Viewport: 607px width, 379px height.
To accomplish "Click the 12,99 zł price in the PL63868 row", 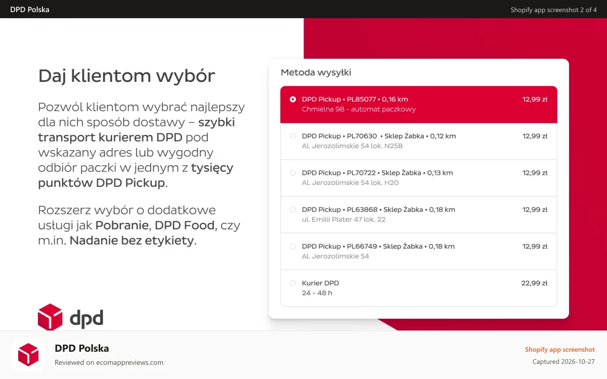I will tap(535, 210).
